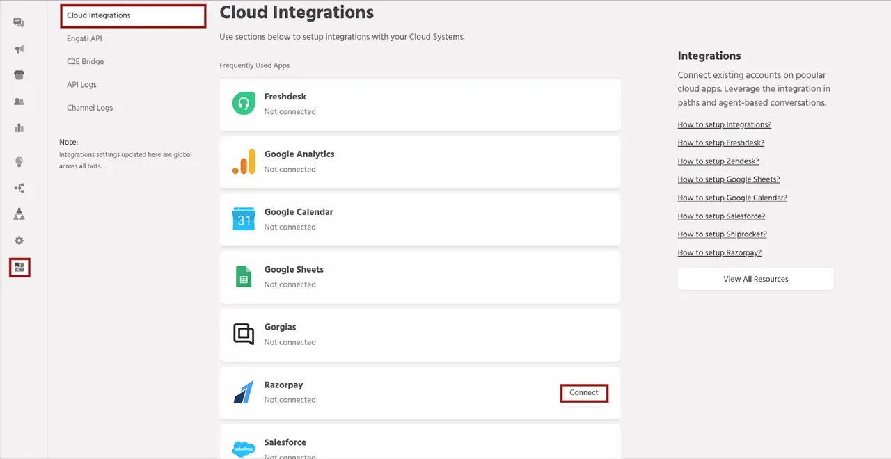Viewport: 891px width, 459px height.
Task: Go to the Engati API section
Action: [84, 38]
